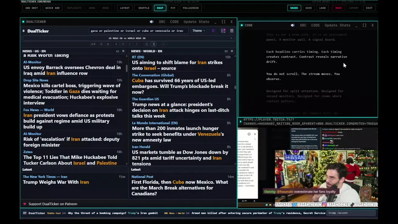Image resolution: width=398 pixels, height=224 pixels.
Task: Click the NEWS · WORLD · EN column header
Action: tap(146, 51)
